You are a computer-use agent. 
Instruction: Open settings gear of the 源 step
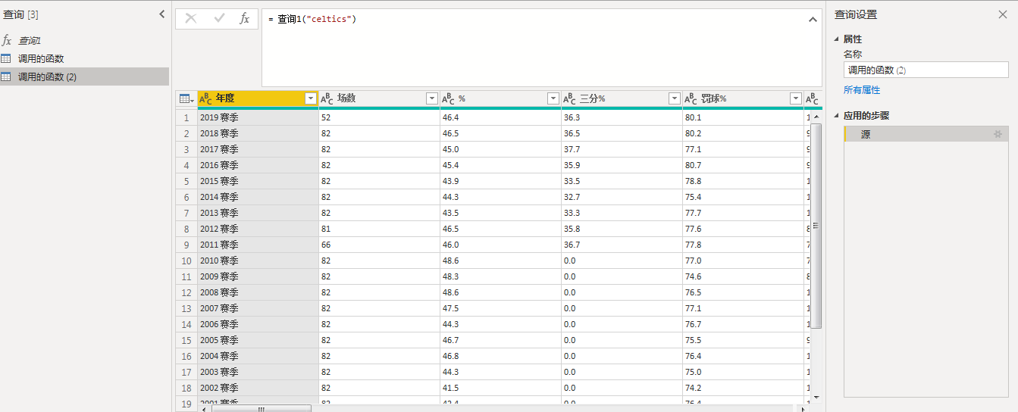pos(998,134)
